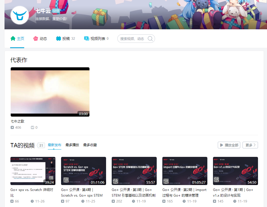Open Go+ 公开课 第4期 thumbnail
The image size is (267, 207).
click(84, 171)
